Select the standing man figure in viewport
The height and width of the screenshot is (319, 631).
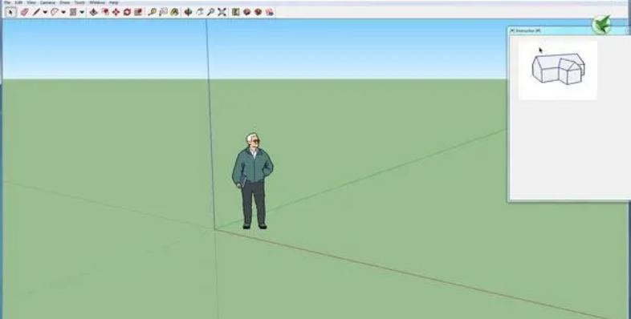(252, 182)
